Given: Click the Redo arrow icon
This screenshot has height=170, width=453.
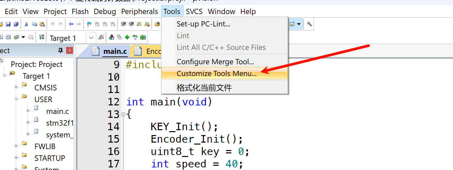Looking at the screenshot, I should 61,24.
